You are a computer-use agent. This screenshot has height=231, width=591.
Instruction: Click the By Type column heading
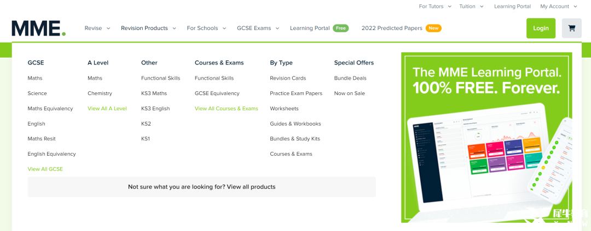(281, 63)
